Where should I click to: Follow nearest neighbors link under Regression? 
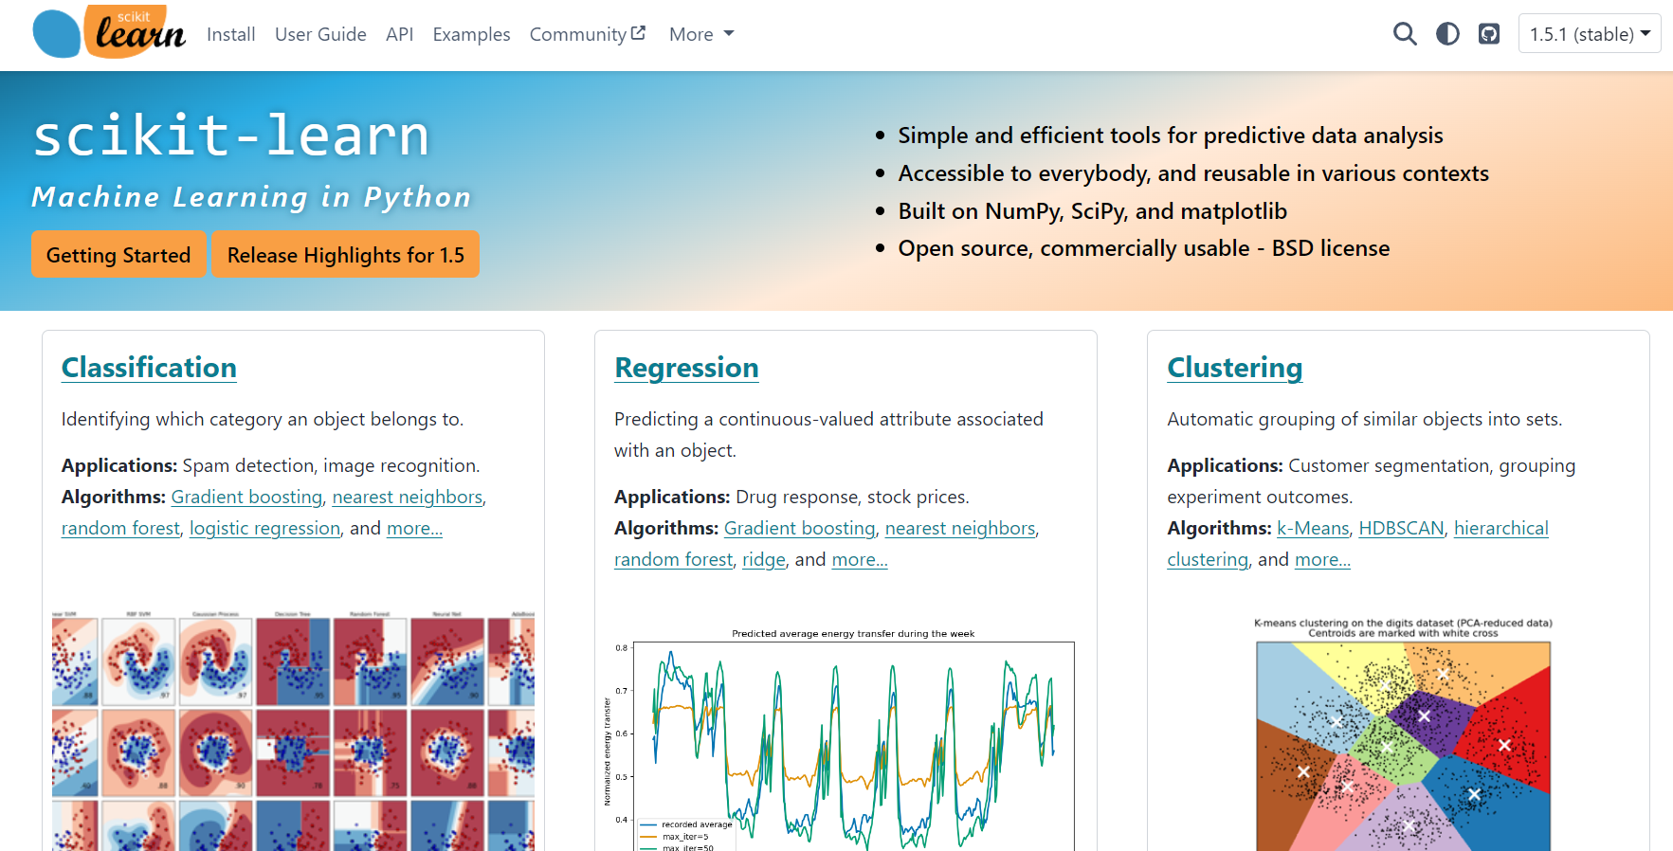point(960,528)
